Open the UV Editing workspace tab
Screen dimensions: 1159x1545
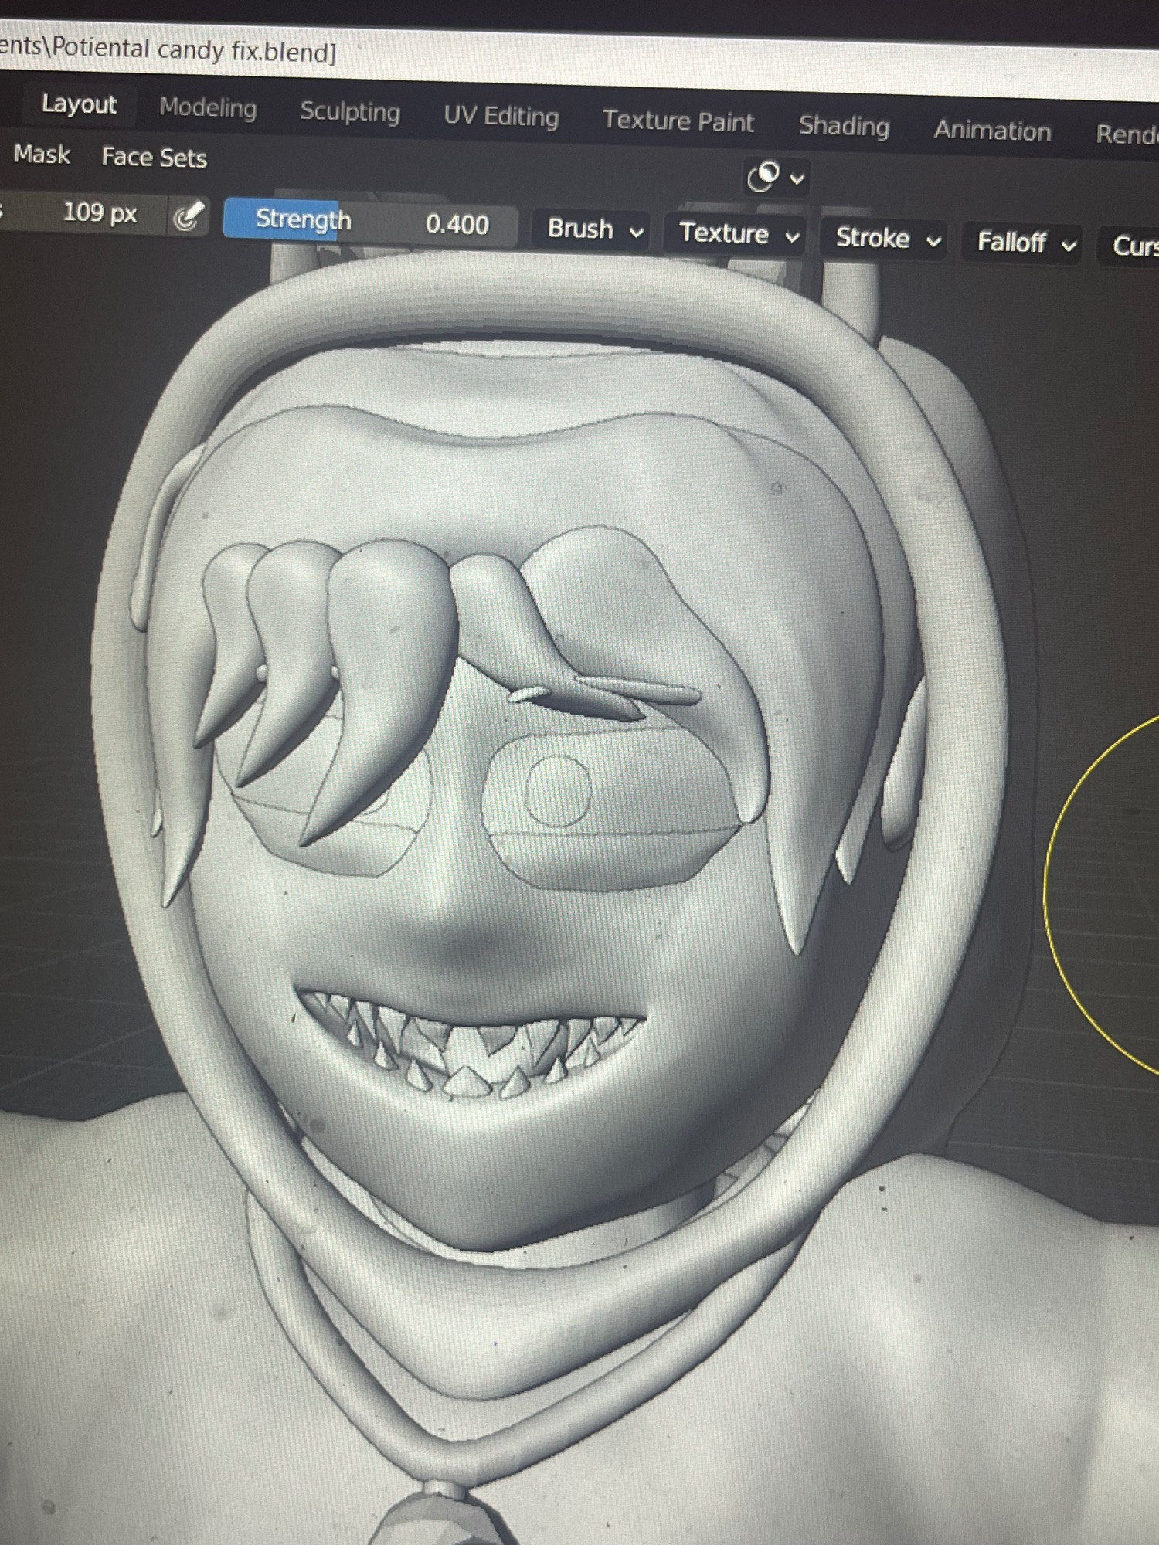tap(501, 117)
